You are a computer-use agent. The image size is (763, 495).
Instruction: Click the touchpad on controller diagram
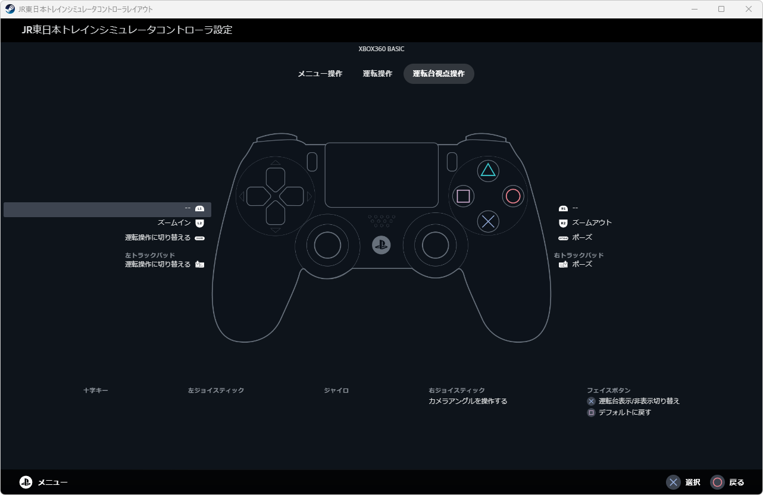click(381, 174)
